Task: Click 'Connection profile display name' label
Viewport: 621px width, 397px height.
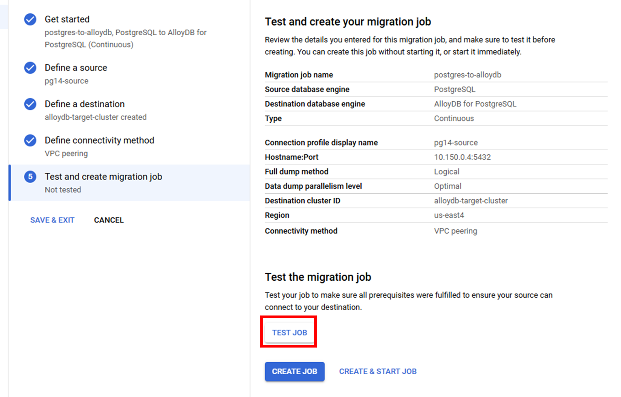Action: (x=321, y=142)
